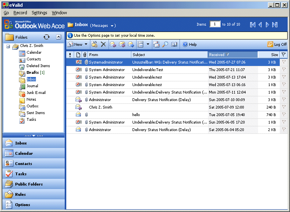
Task: Collapse the Folders pane with the caret button
Action: [x=58, y=37]
